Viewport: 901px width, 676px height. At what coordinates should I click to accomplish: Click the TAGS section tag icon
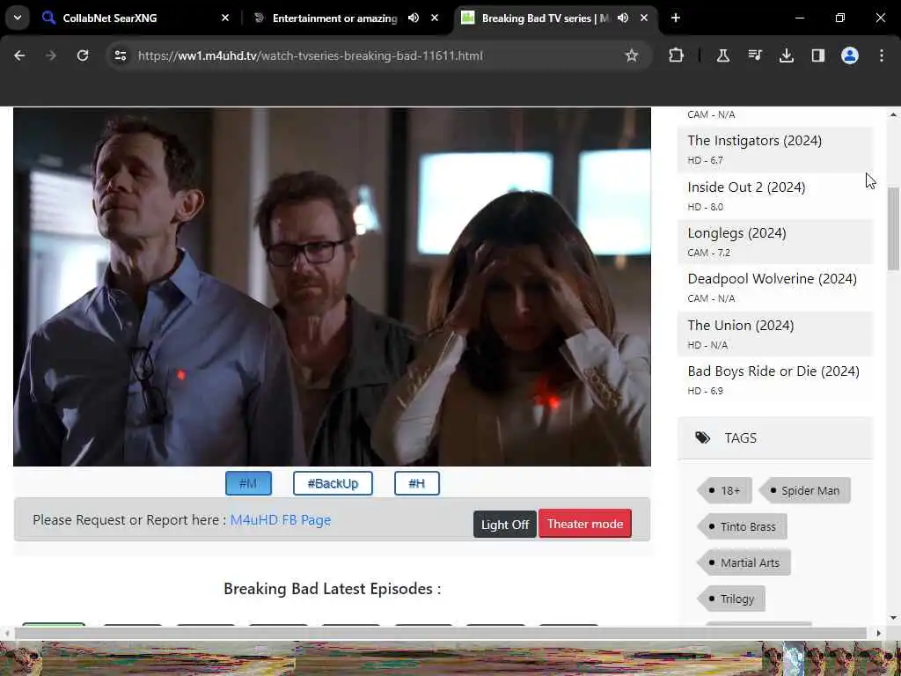[702, 438]
